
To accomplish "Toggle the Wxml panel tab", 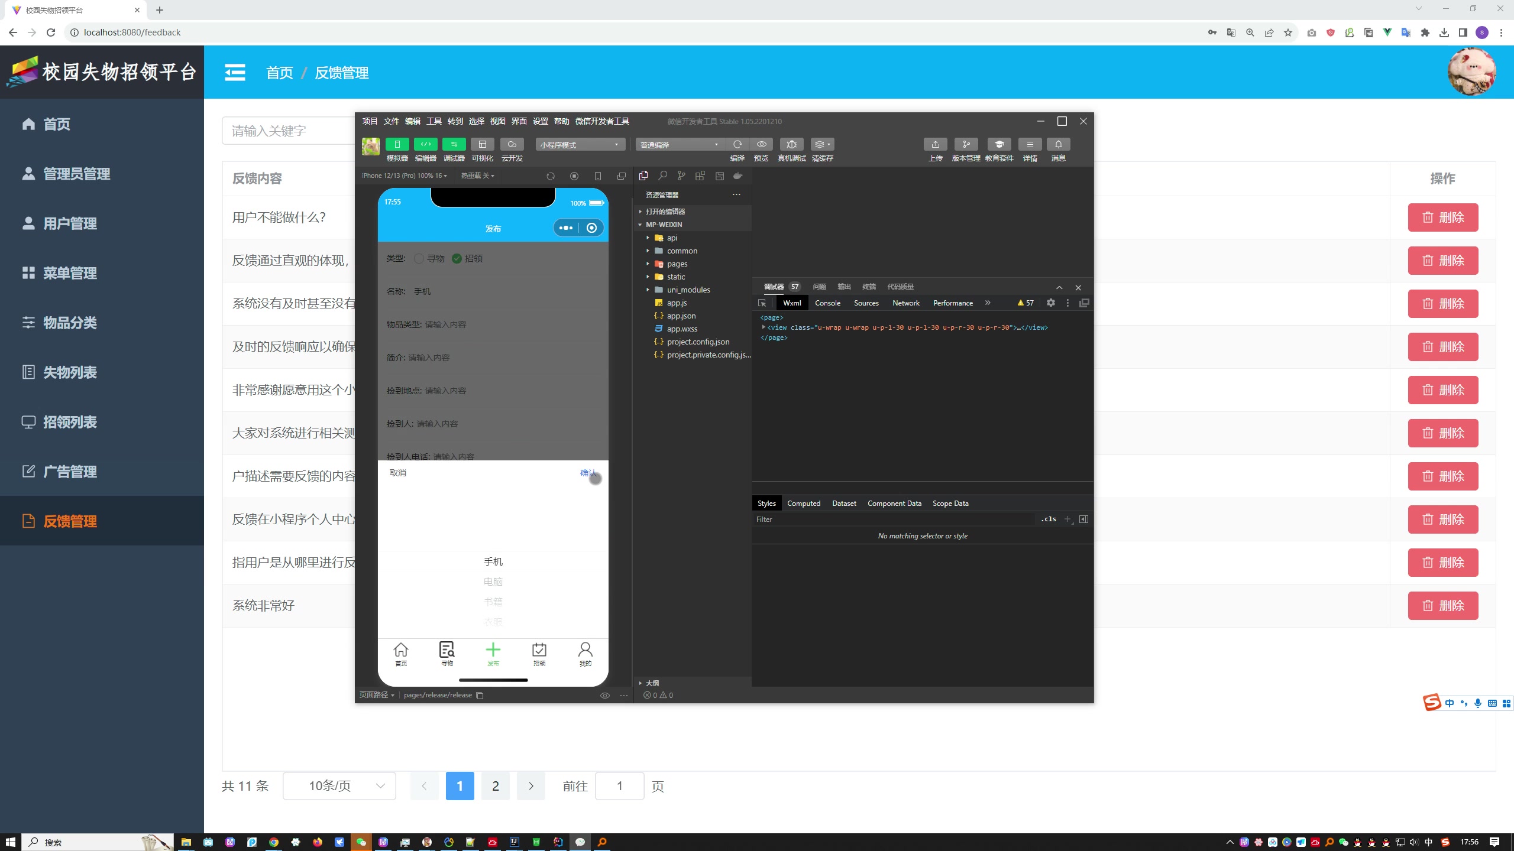I will 790,303.
